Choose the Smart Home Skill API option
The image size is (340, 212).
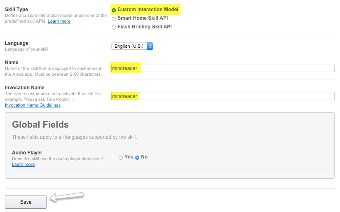click(x=114, y=19)
